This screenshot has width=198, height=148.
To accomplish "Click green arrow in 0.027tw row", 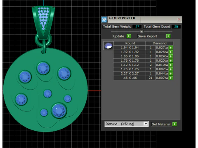I will (x=171, y=48).
